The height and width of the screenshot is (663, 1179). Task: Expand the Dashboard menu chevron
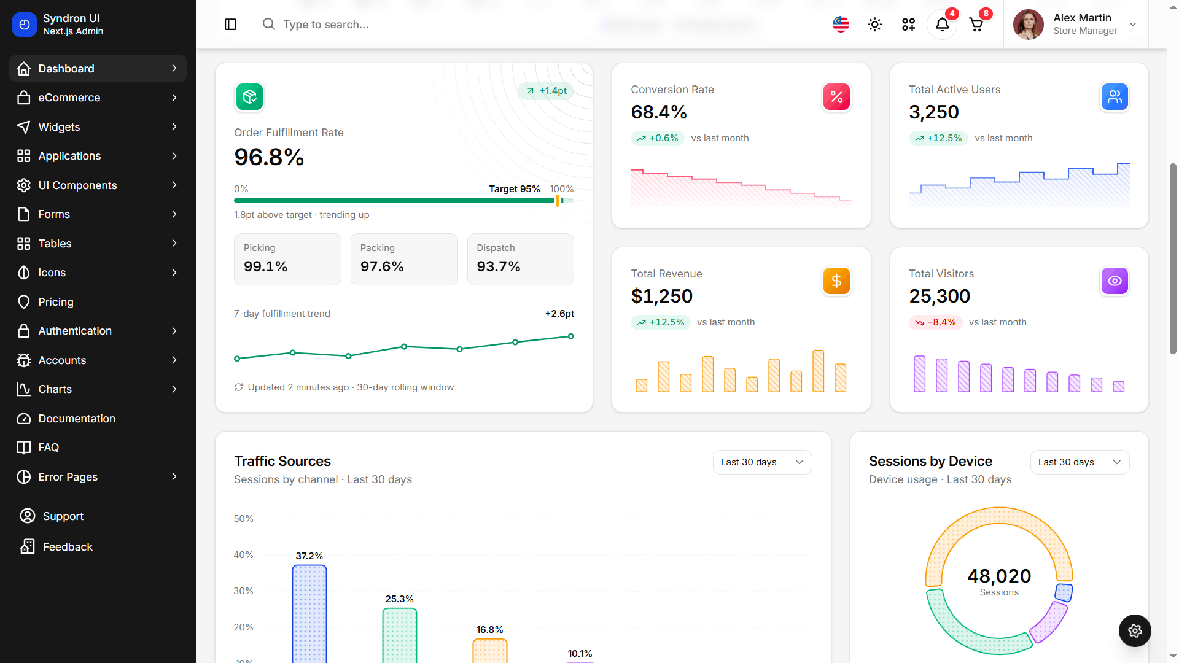tap(174, 69)
